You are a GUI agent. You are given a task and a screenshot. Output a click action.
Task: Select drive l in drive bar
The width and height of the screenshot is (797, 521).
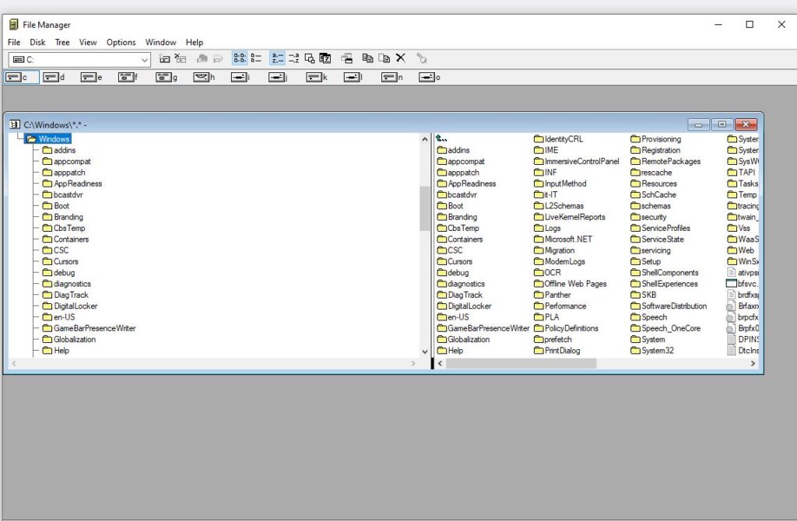[354, 77]
